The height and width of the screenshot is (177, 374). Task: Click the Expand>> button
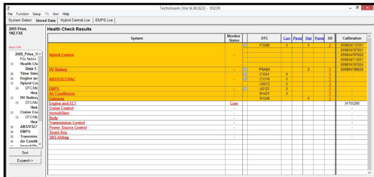coord(25,160)
